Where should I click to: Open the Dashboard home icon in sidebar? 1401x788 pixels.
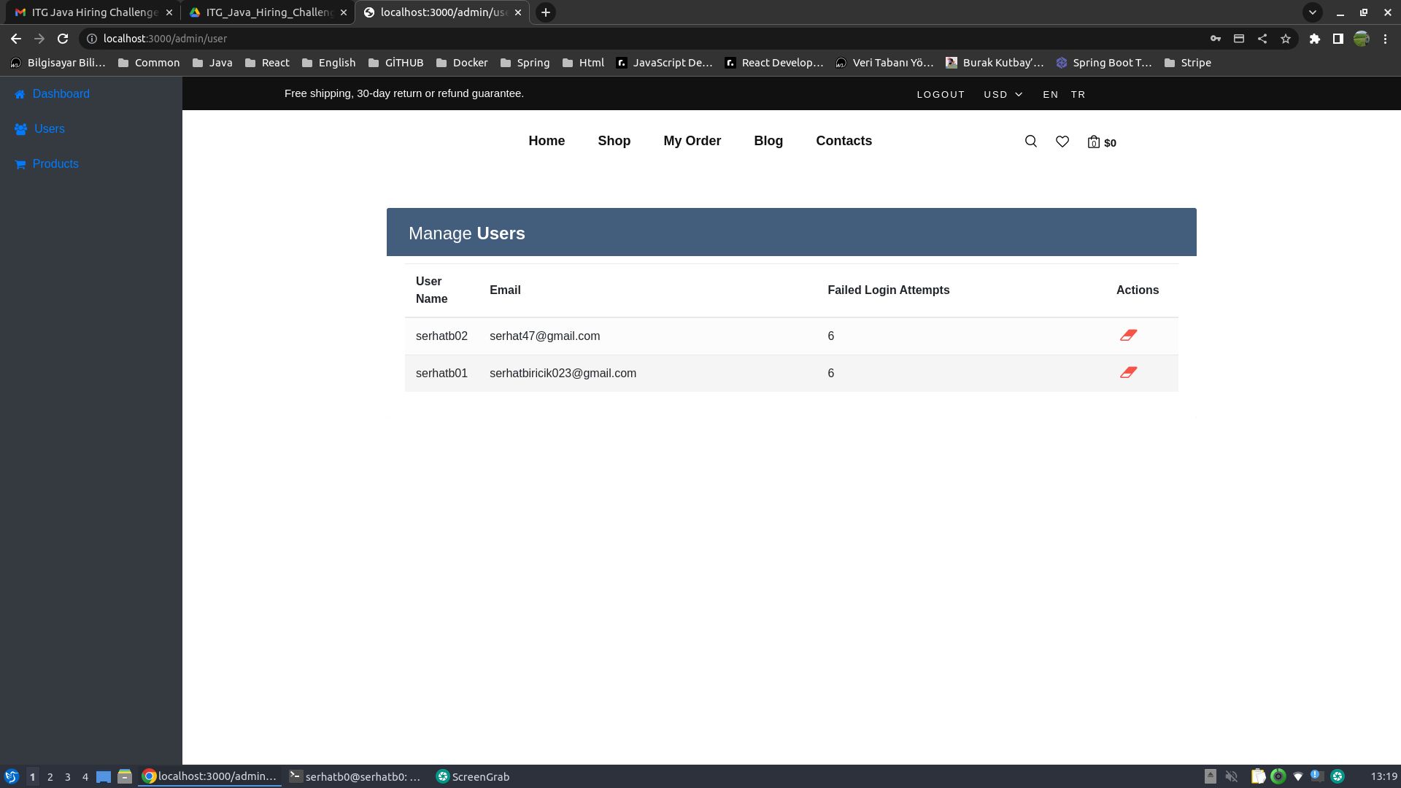coord(19,93)
